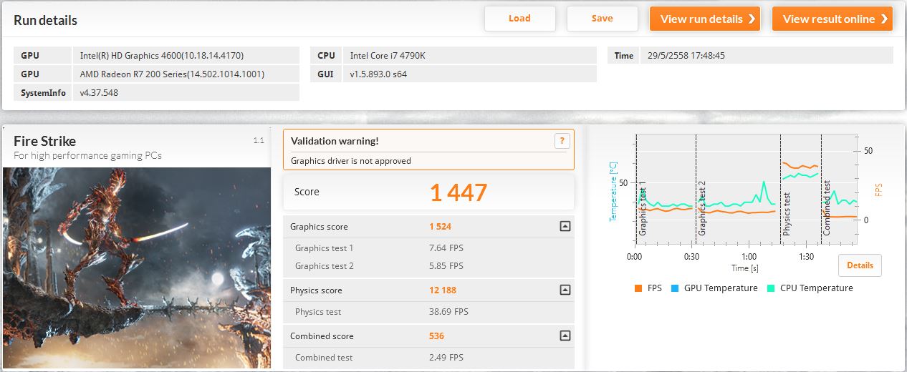The width and height of the screenshot is (907, 372).
Task: Click the Run details heading
Action: tap(45, 20)
